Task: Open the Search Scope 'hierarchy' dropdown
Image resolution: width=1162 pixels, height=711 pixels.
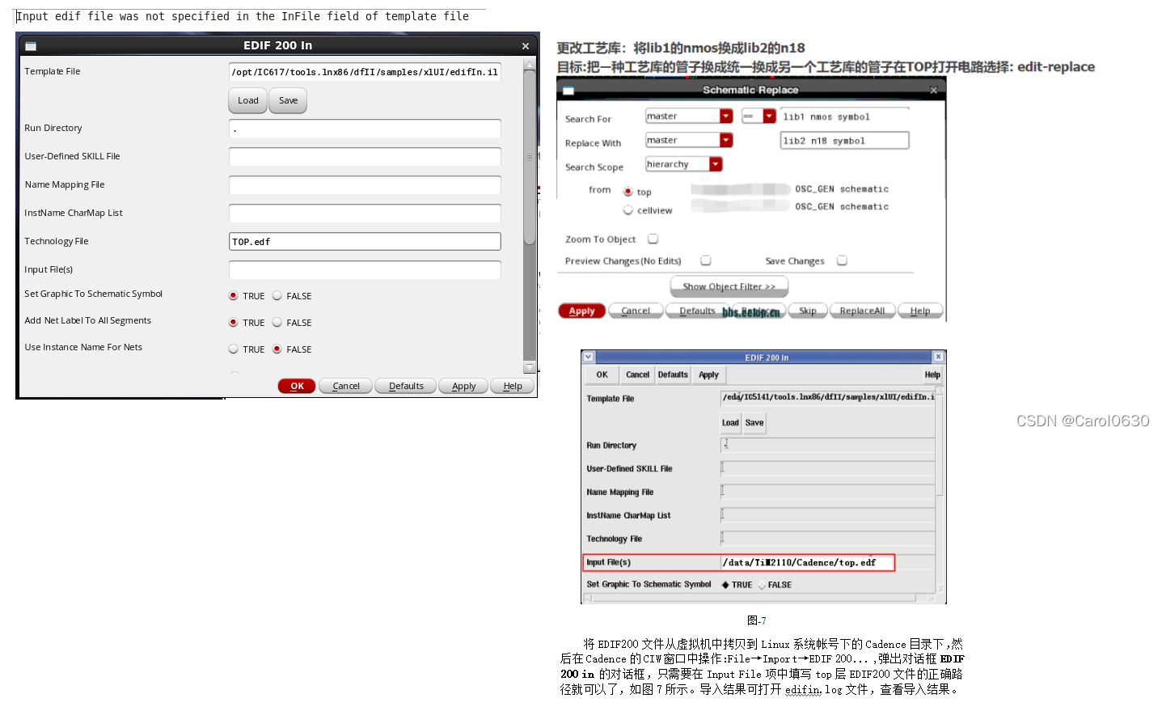Action: 716,164
